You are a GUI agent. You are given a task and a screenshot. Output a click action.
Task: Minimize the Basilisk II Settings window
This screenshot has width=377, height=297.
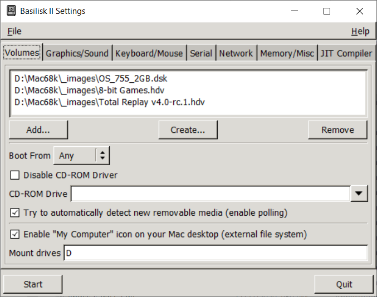click(294, 11)
